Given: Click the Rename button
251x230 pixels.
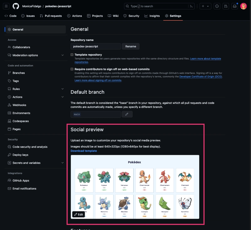Looking at the screenshot, I should (131, 46).
